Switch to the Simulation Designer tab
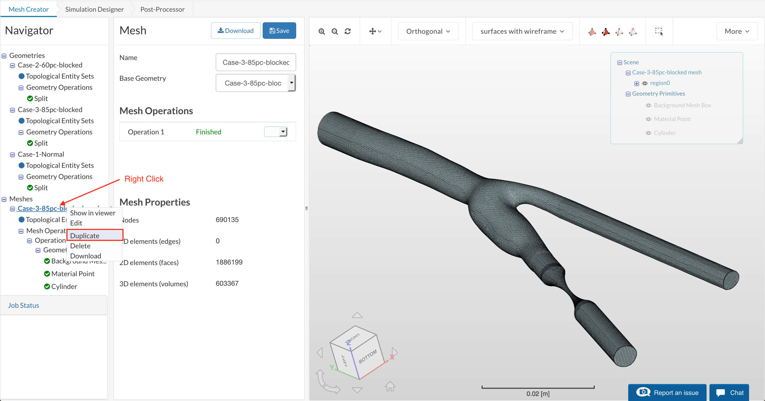Viewport: 765px width, 401px height. click(94, 9)
